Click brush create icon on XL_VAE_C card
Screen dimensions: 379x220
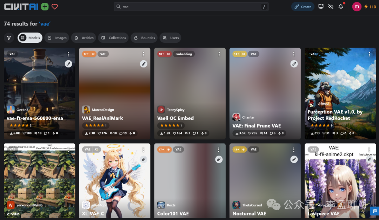[x=144, y=159]
